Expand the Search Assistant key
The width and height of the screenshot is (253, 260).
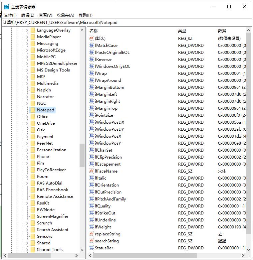[x=27, y=230]
